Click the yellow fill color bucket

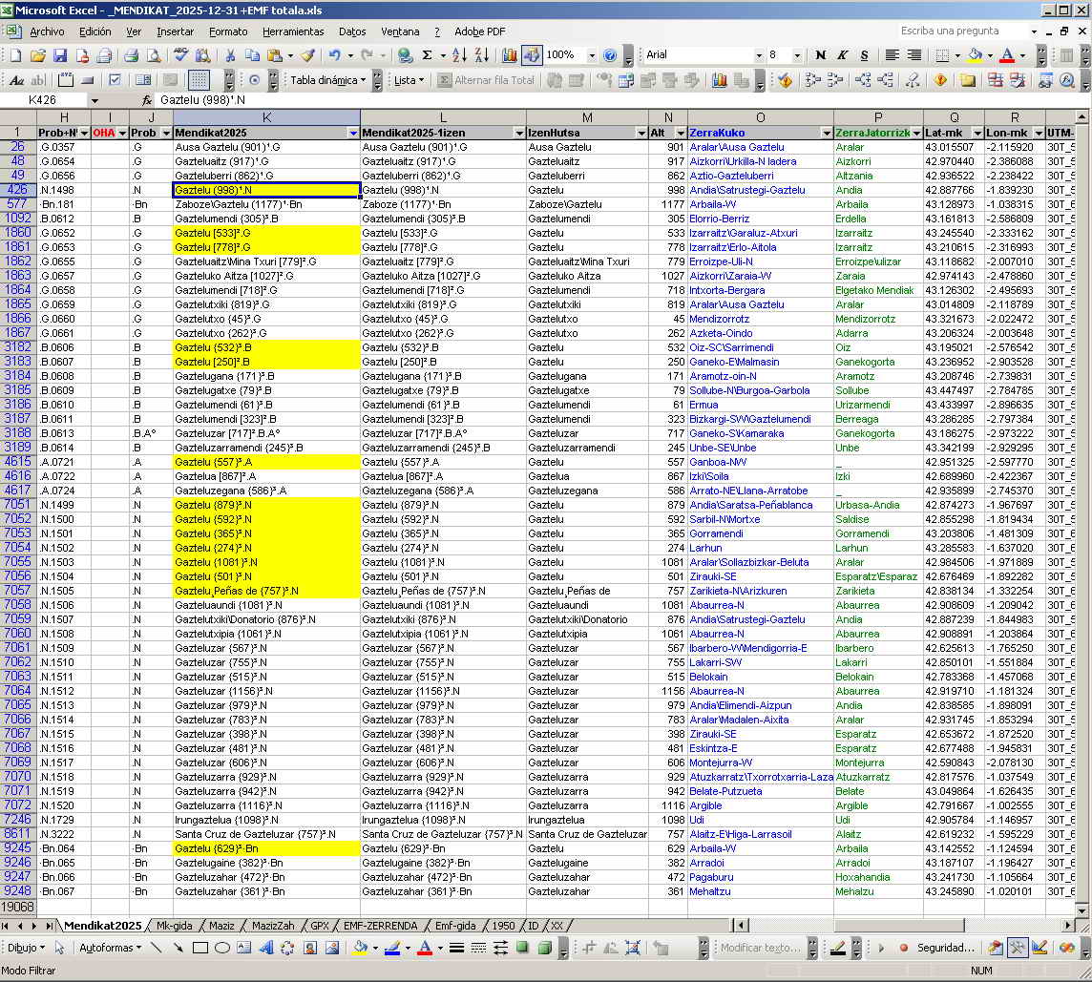[975, 55]
